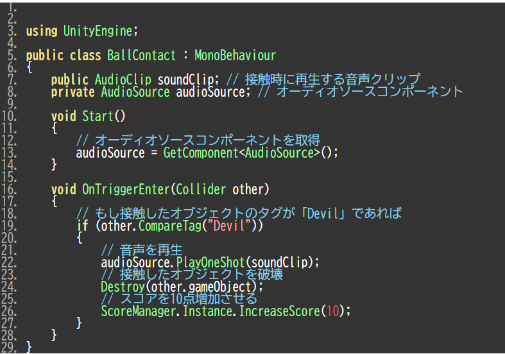Click the PlayOneShot method call
The height and width of the screenshot is (354, 505).
pyautogui.click(x=210, y=262)
